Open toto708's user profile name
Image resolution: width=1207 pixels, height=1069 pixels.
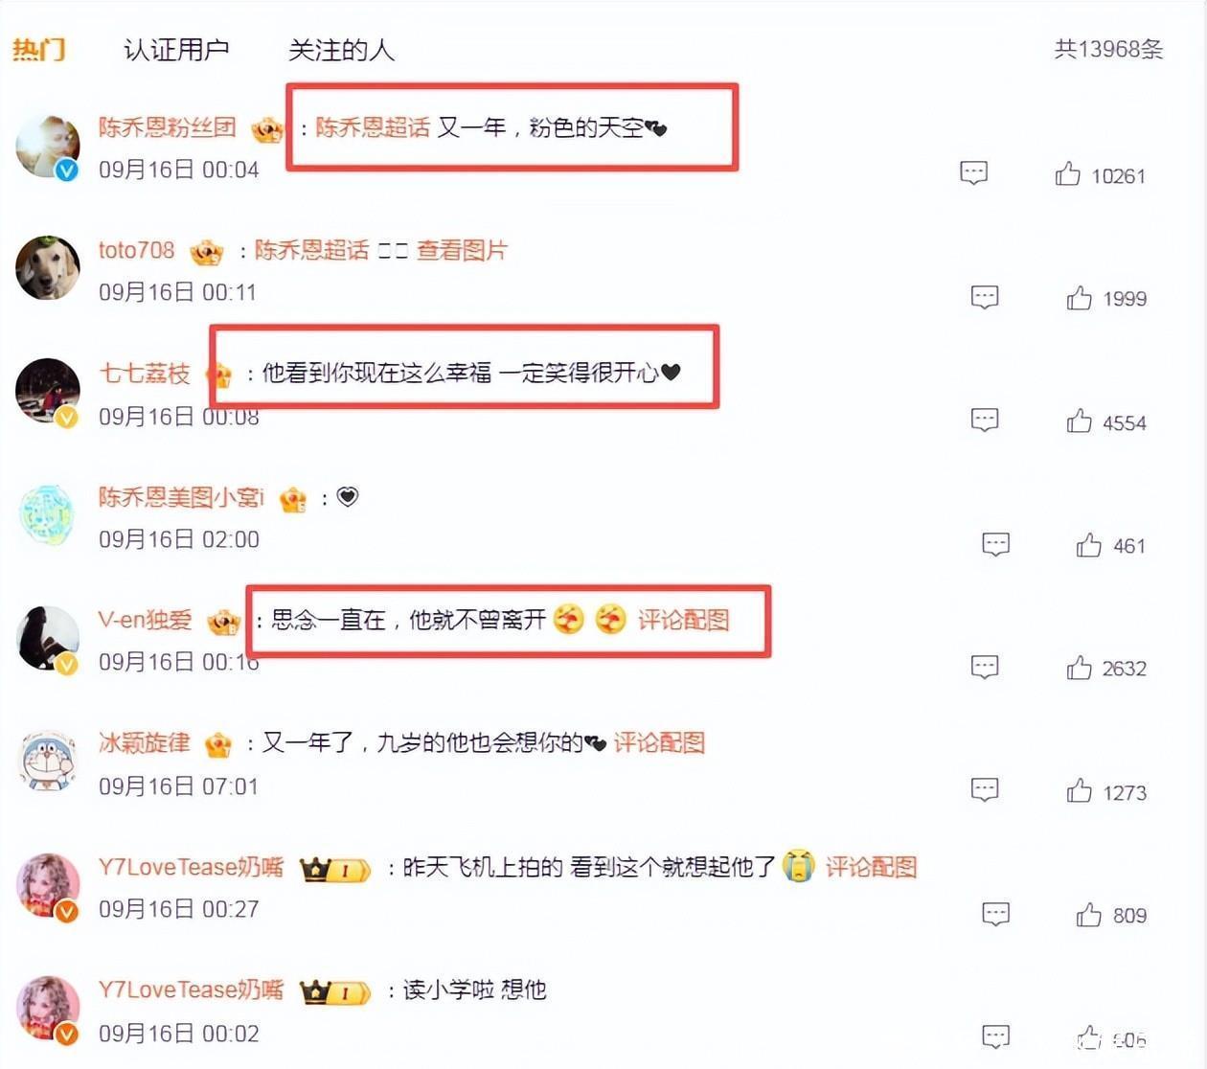point(137,250)
